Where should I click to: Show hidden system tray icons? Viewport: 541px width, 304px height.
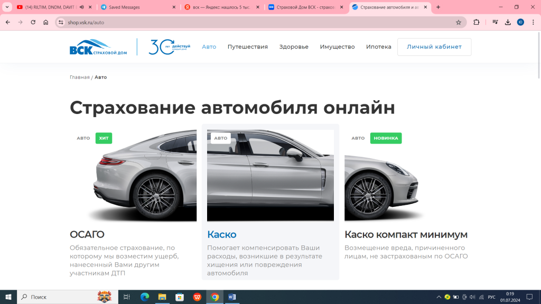439,297
